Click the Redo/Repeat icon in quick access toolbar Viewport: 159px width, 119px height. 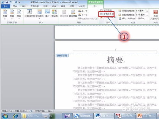16,2
